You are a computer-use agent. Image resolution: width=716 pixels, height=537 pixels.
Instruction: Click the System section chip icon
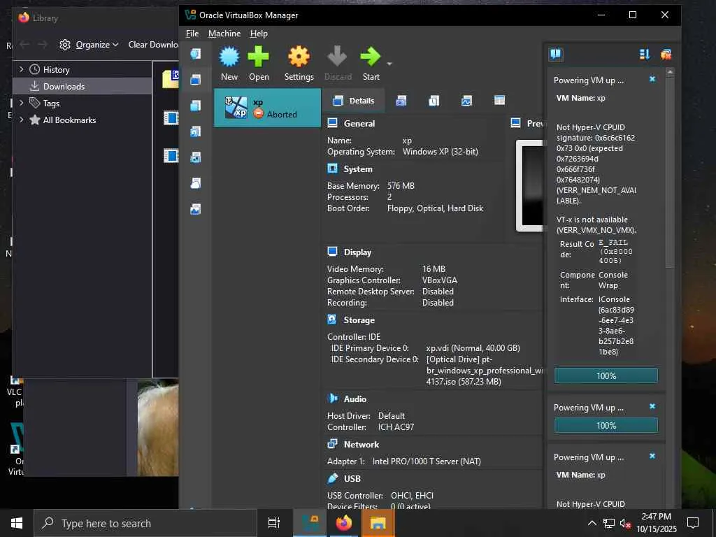click(x=332, y=169)
